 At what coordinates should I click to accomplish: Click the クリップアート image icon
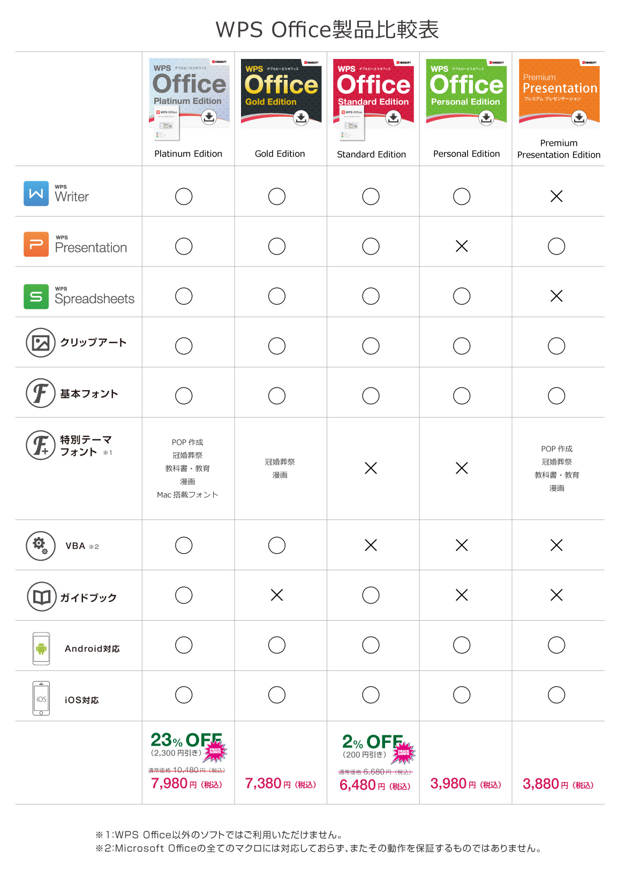tap(41, 342)
